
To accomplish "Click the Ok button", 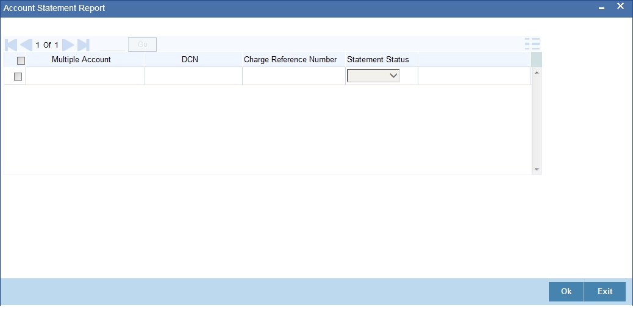I will coord(566,292).
